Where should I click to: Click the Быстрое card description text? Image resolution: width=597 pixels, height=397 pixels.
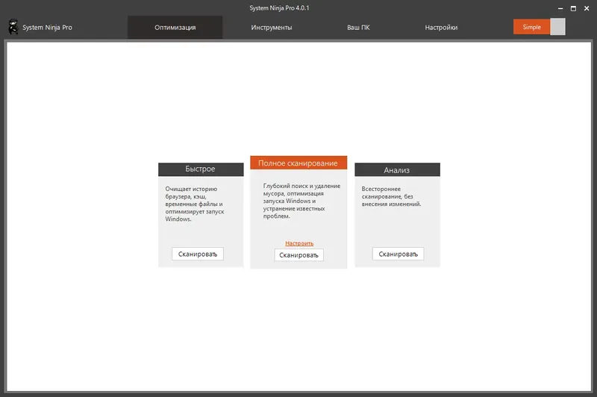[195, 204]
